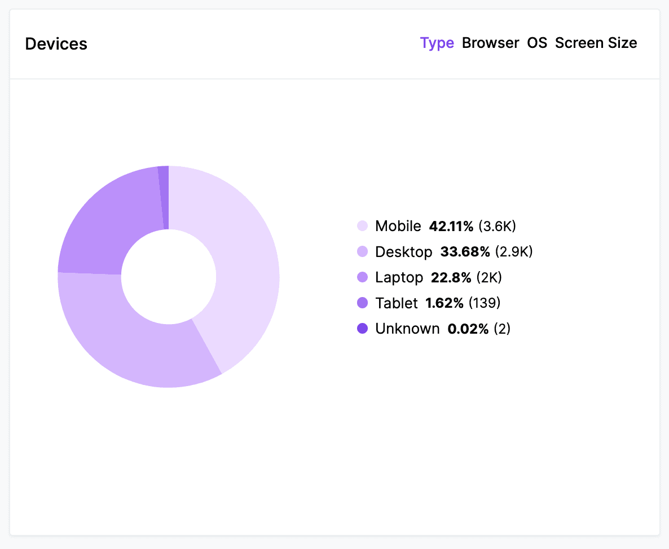
Task: Select the Mobile segment of the donut chart
Action: pyautogui.click(x=243, y=254)
